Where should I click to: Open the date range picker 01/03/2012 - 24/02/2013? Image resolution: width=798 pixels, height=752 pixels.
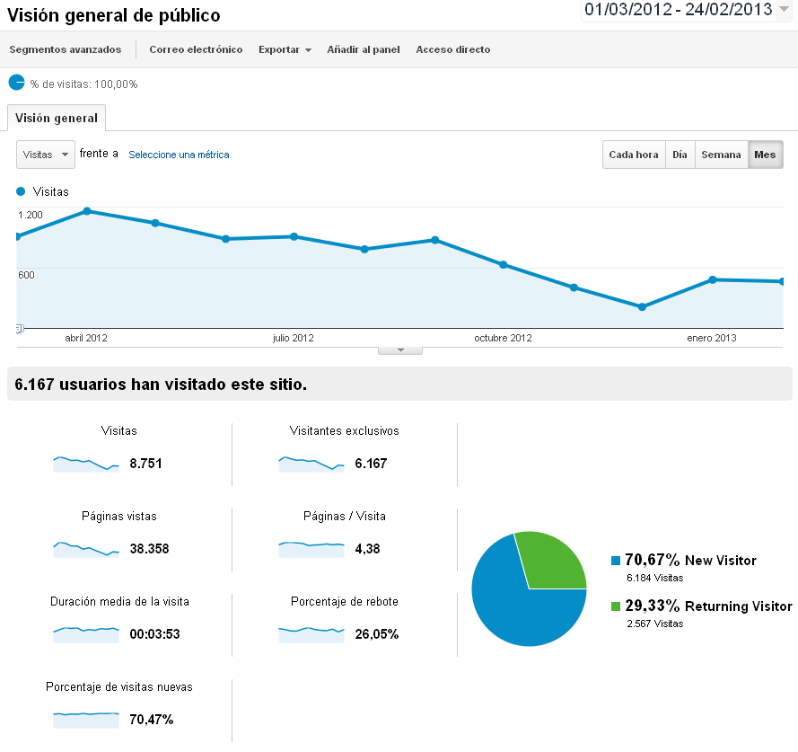[x=686, y=10]
